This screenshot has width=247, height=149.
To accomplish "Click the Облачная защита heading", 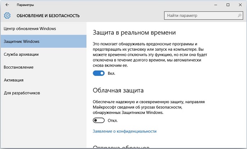I will click(x=118, y=90).
